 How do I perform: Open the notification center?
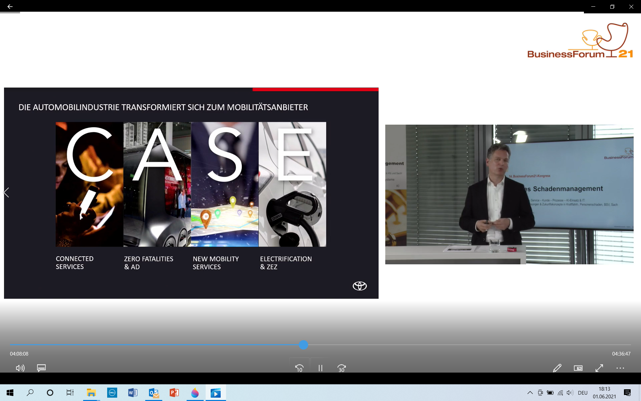(627, 393)
